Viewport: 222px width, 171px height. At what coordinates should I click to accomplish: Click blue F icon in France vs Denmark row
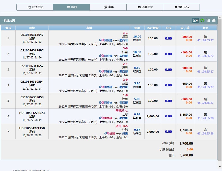pyautogui.click(x=105, y=133)
